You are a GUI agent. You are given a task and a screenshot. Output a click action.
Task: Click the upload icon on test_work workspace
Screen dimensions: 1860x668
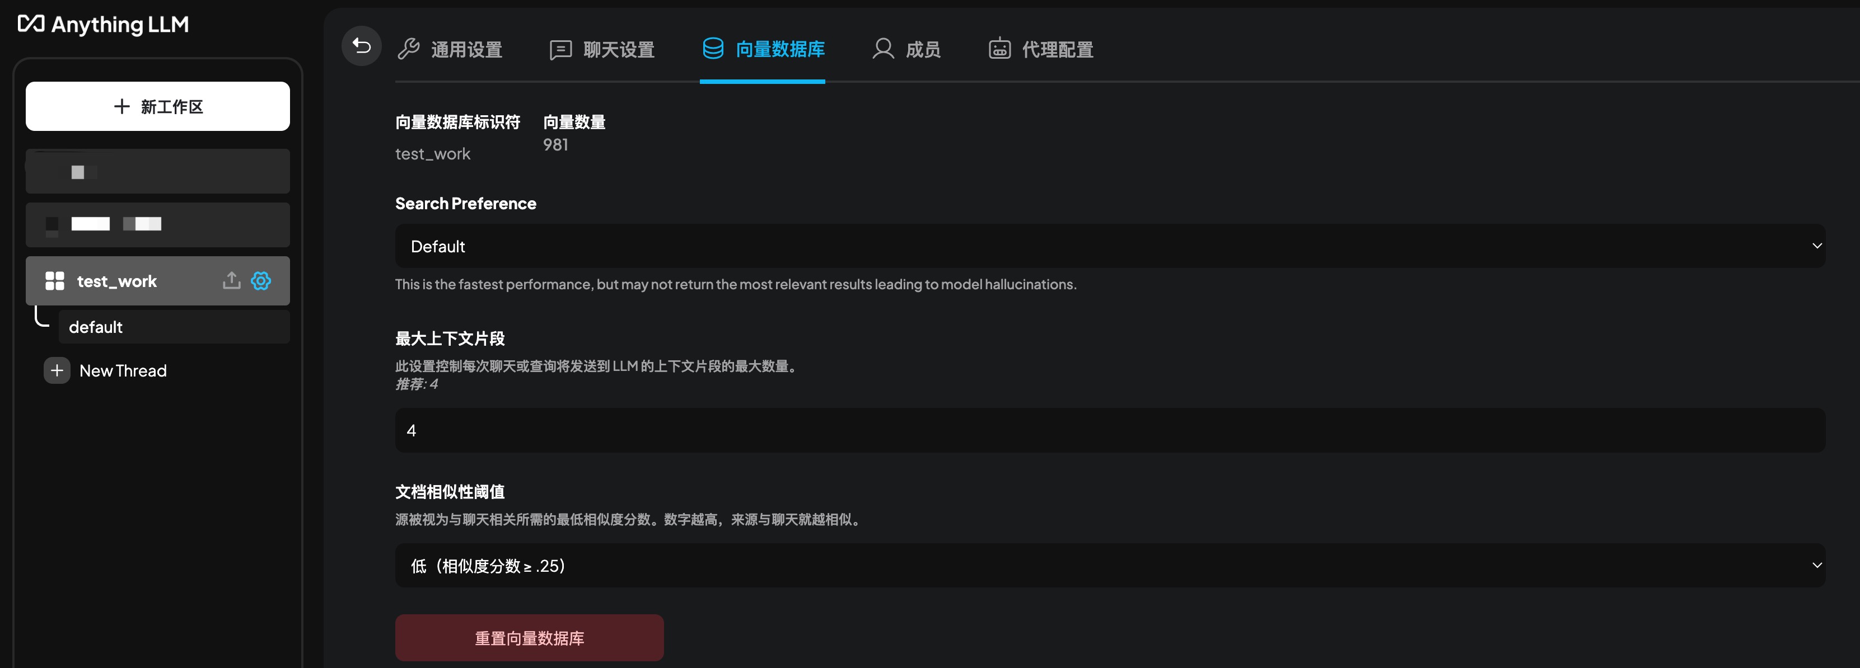[231, 281]
